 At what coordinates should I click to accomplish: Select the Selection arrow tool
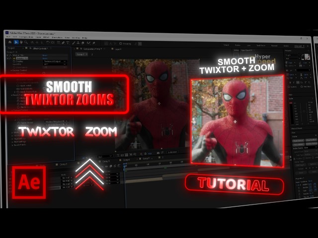click(x=16, y=42)
